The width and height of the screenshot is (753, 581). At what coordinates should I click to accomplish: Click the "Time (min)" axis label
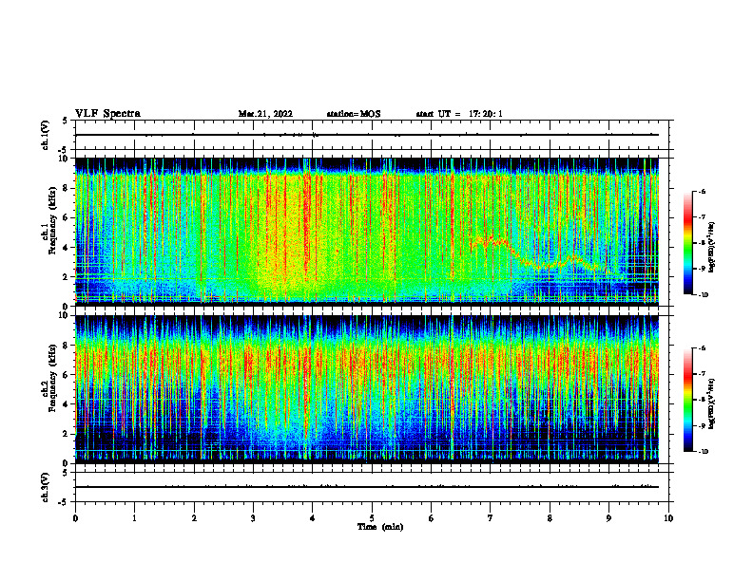pyautogui.click(x=380, y=527)
